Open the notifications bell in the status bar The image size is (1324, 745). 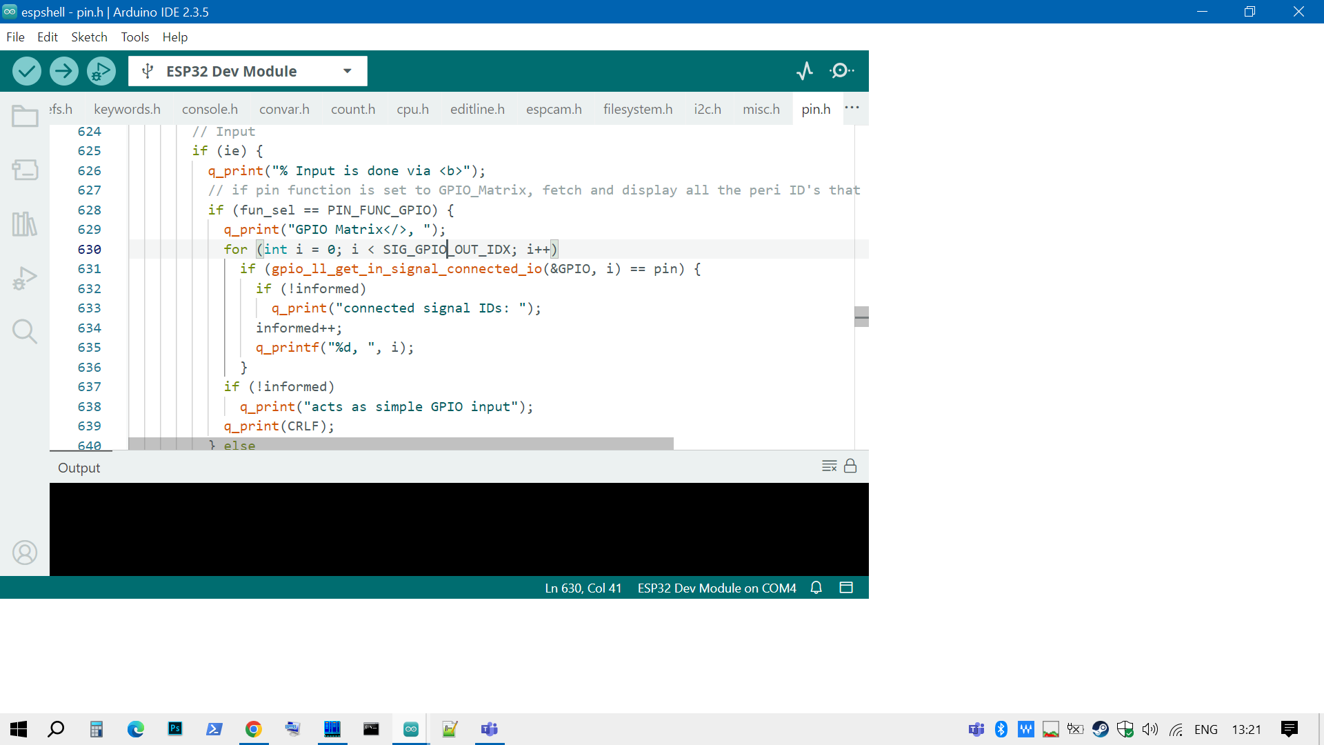click(x=816, y=588)
